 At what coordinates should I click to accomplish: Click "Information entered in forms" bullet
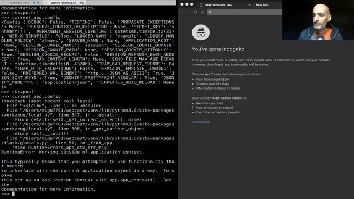click(217, 88)
